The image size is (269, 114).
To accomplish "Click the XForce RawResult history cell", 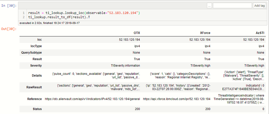I will pos(178,87).
